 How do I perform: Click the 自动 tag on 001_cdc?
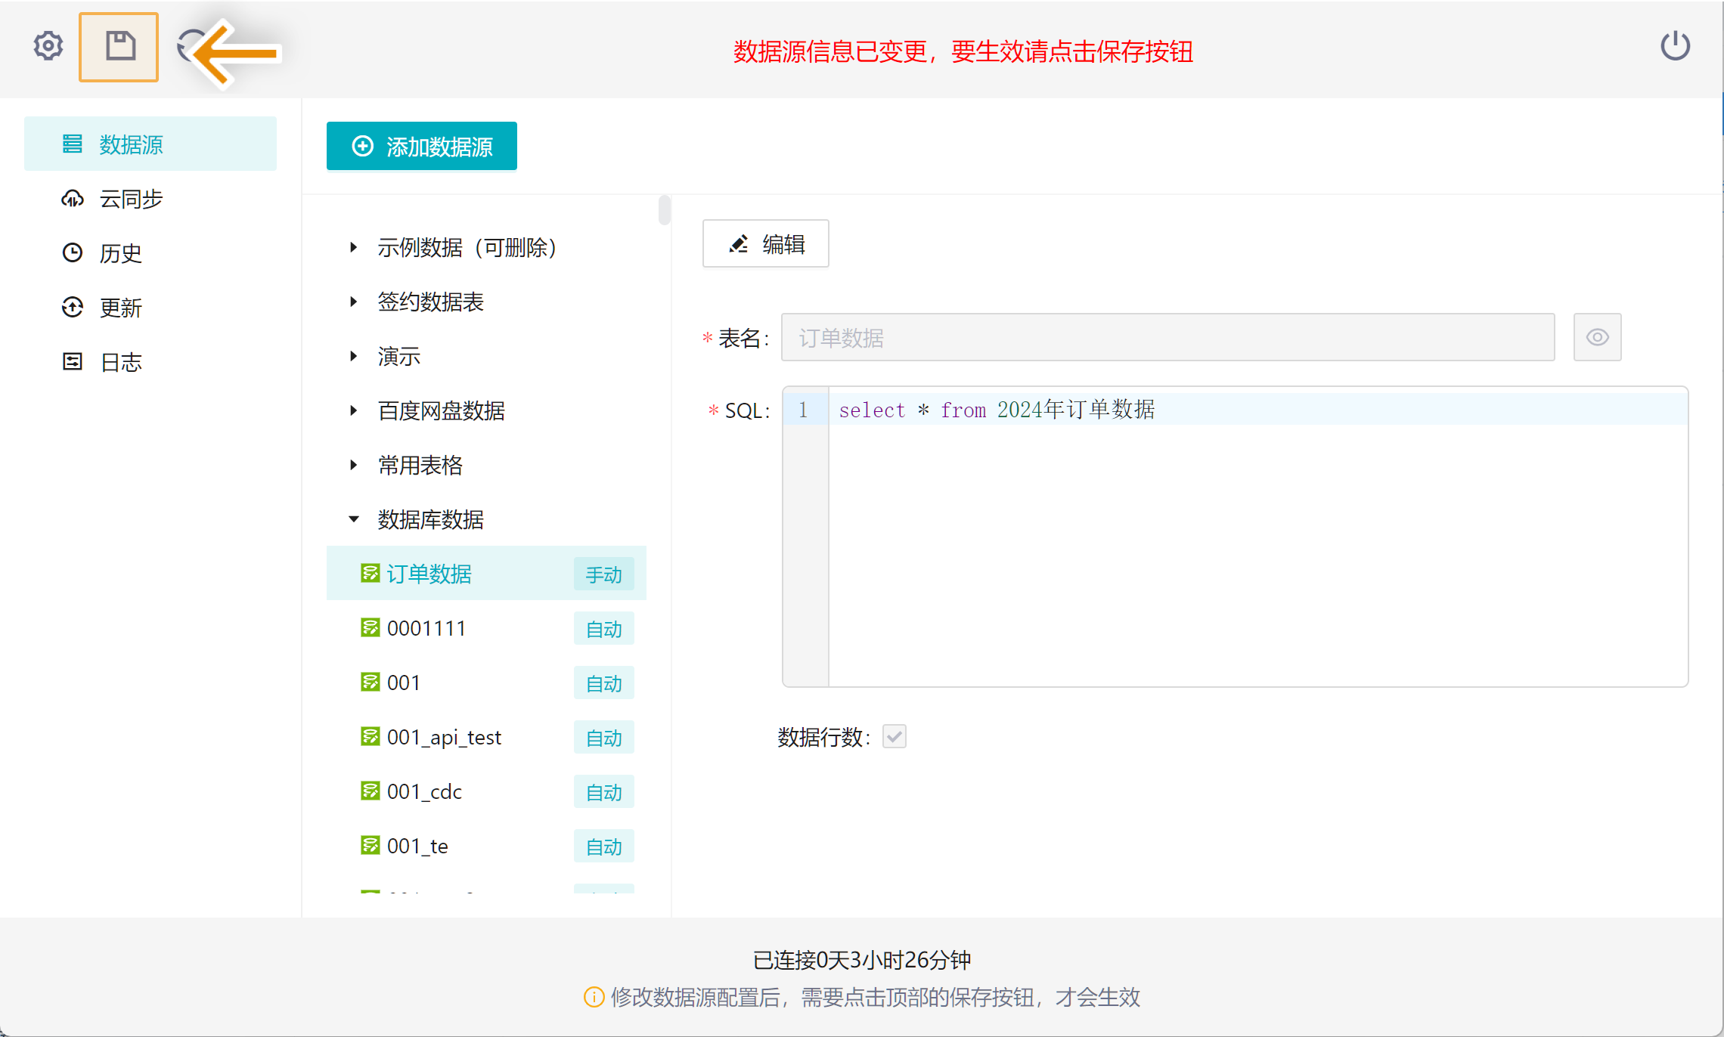click(x=603, y=792)
